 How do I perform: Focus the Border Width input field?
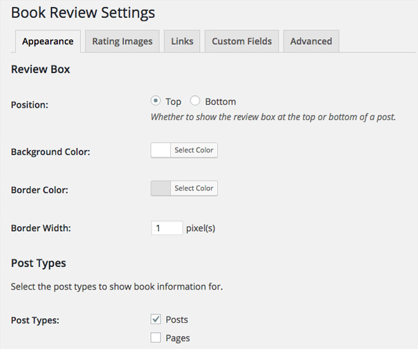tap(167, 228)
